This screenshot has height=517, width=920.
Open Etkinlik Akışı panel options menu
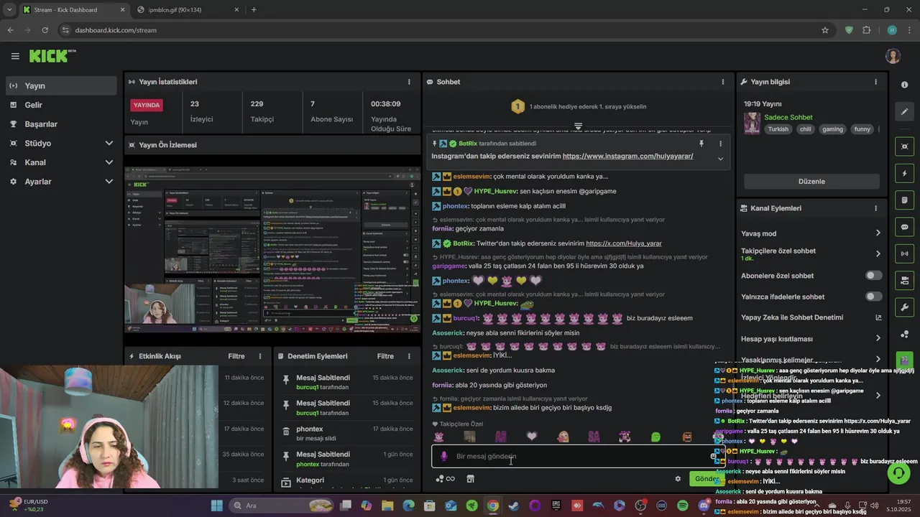(260, 356)
